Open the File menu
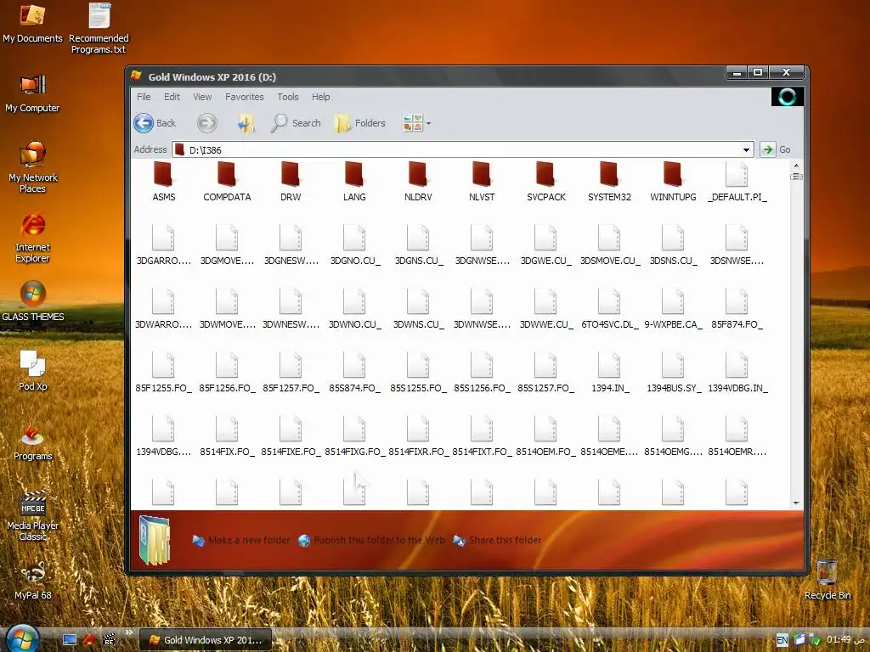The width and height of the screenshot is (870, 652). pos(144,97)
